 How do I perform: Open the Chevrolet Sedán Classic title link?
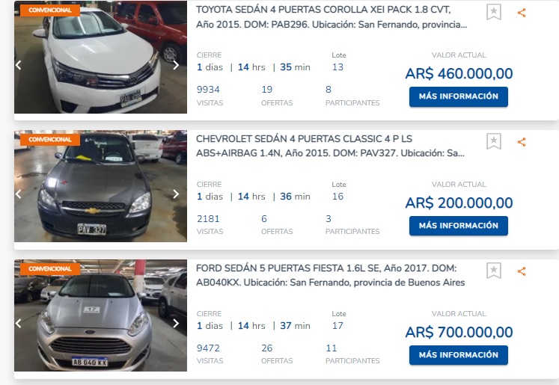(x=330, y=146)
